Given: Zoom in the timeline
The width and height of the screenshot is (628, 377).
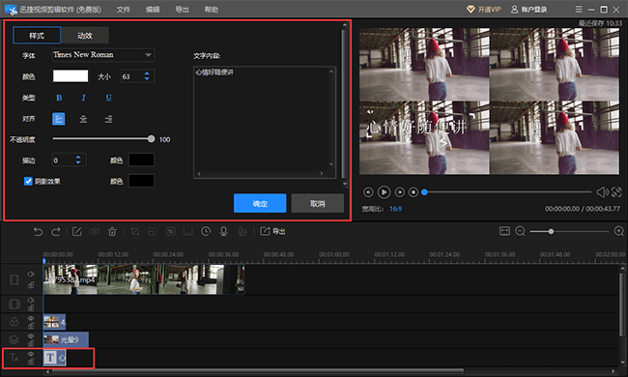Looking at the screenshot, I should coord(618,231).
